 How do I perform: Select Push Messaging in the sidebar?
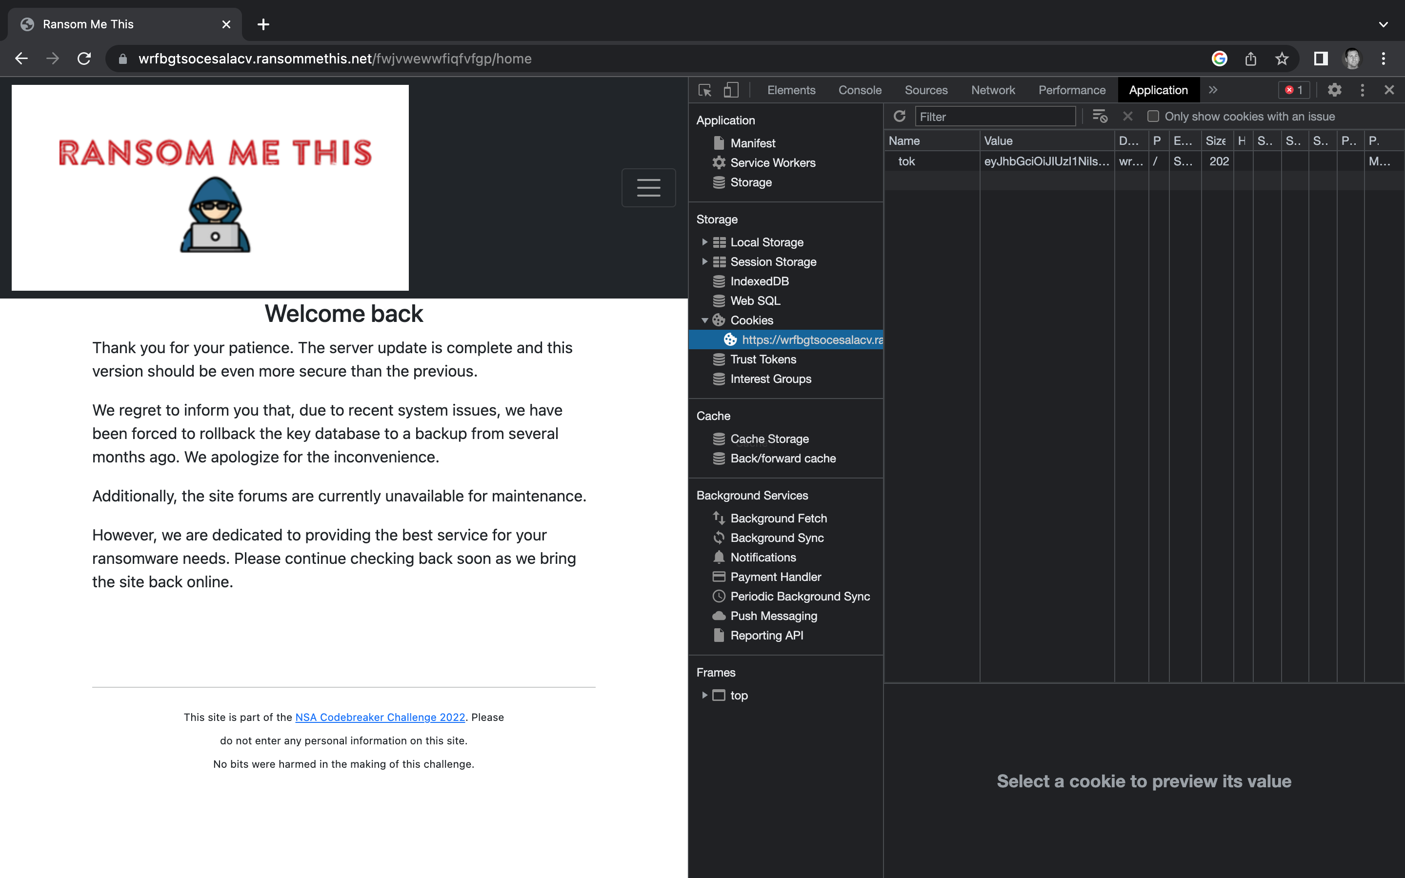point(773,616)
